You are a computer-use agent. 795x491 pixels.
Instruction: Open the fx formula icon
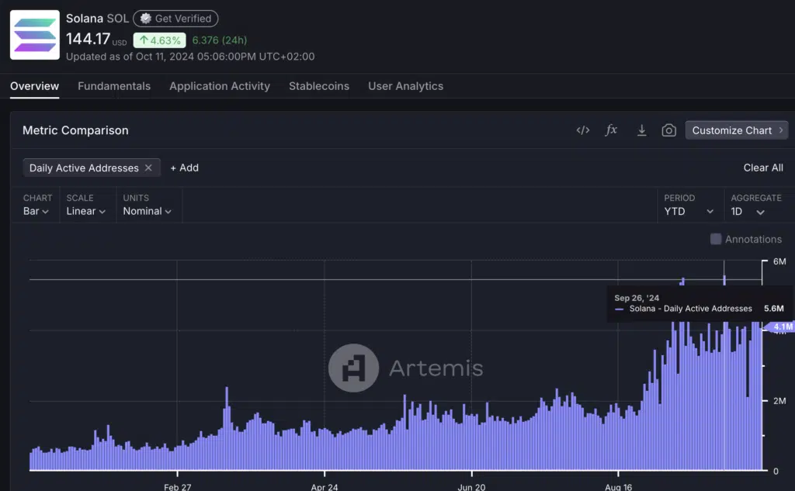[x=611, y=130]
